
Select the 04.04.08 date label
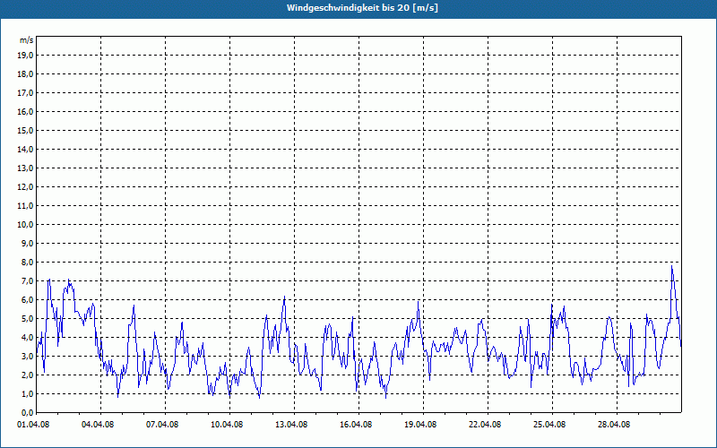point(98,424)
